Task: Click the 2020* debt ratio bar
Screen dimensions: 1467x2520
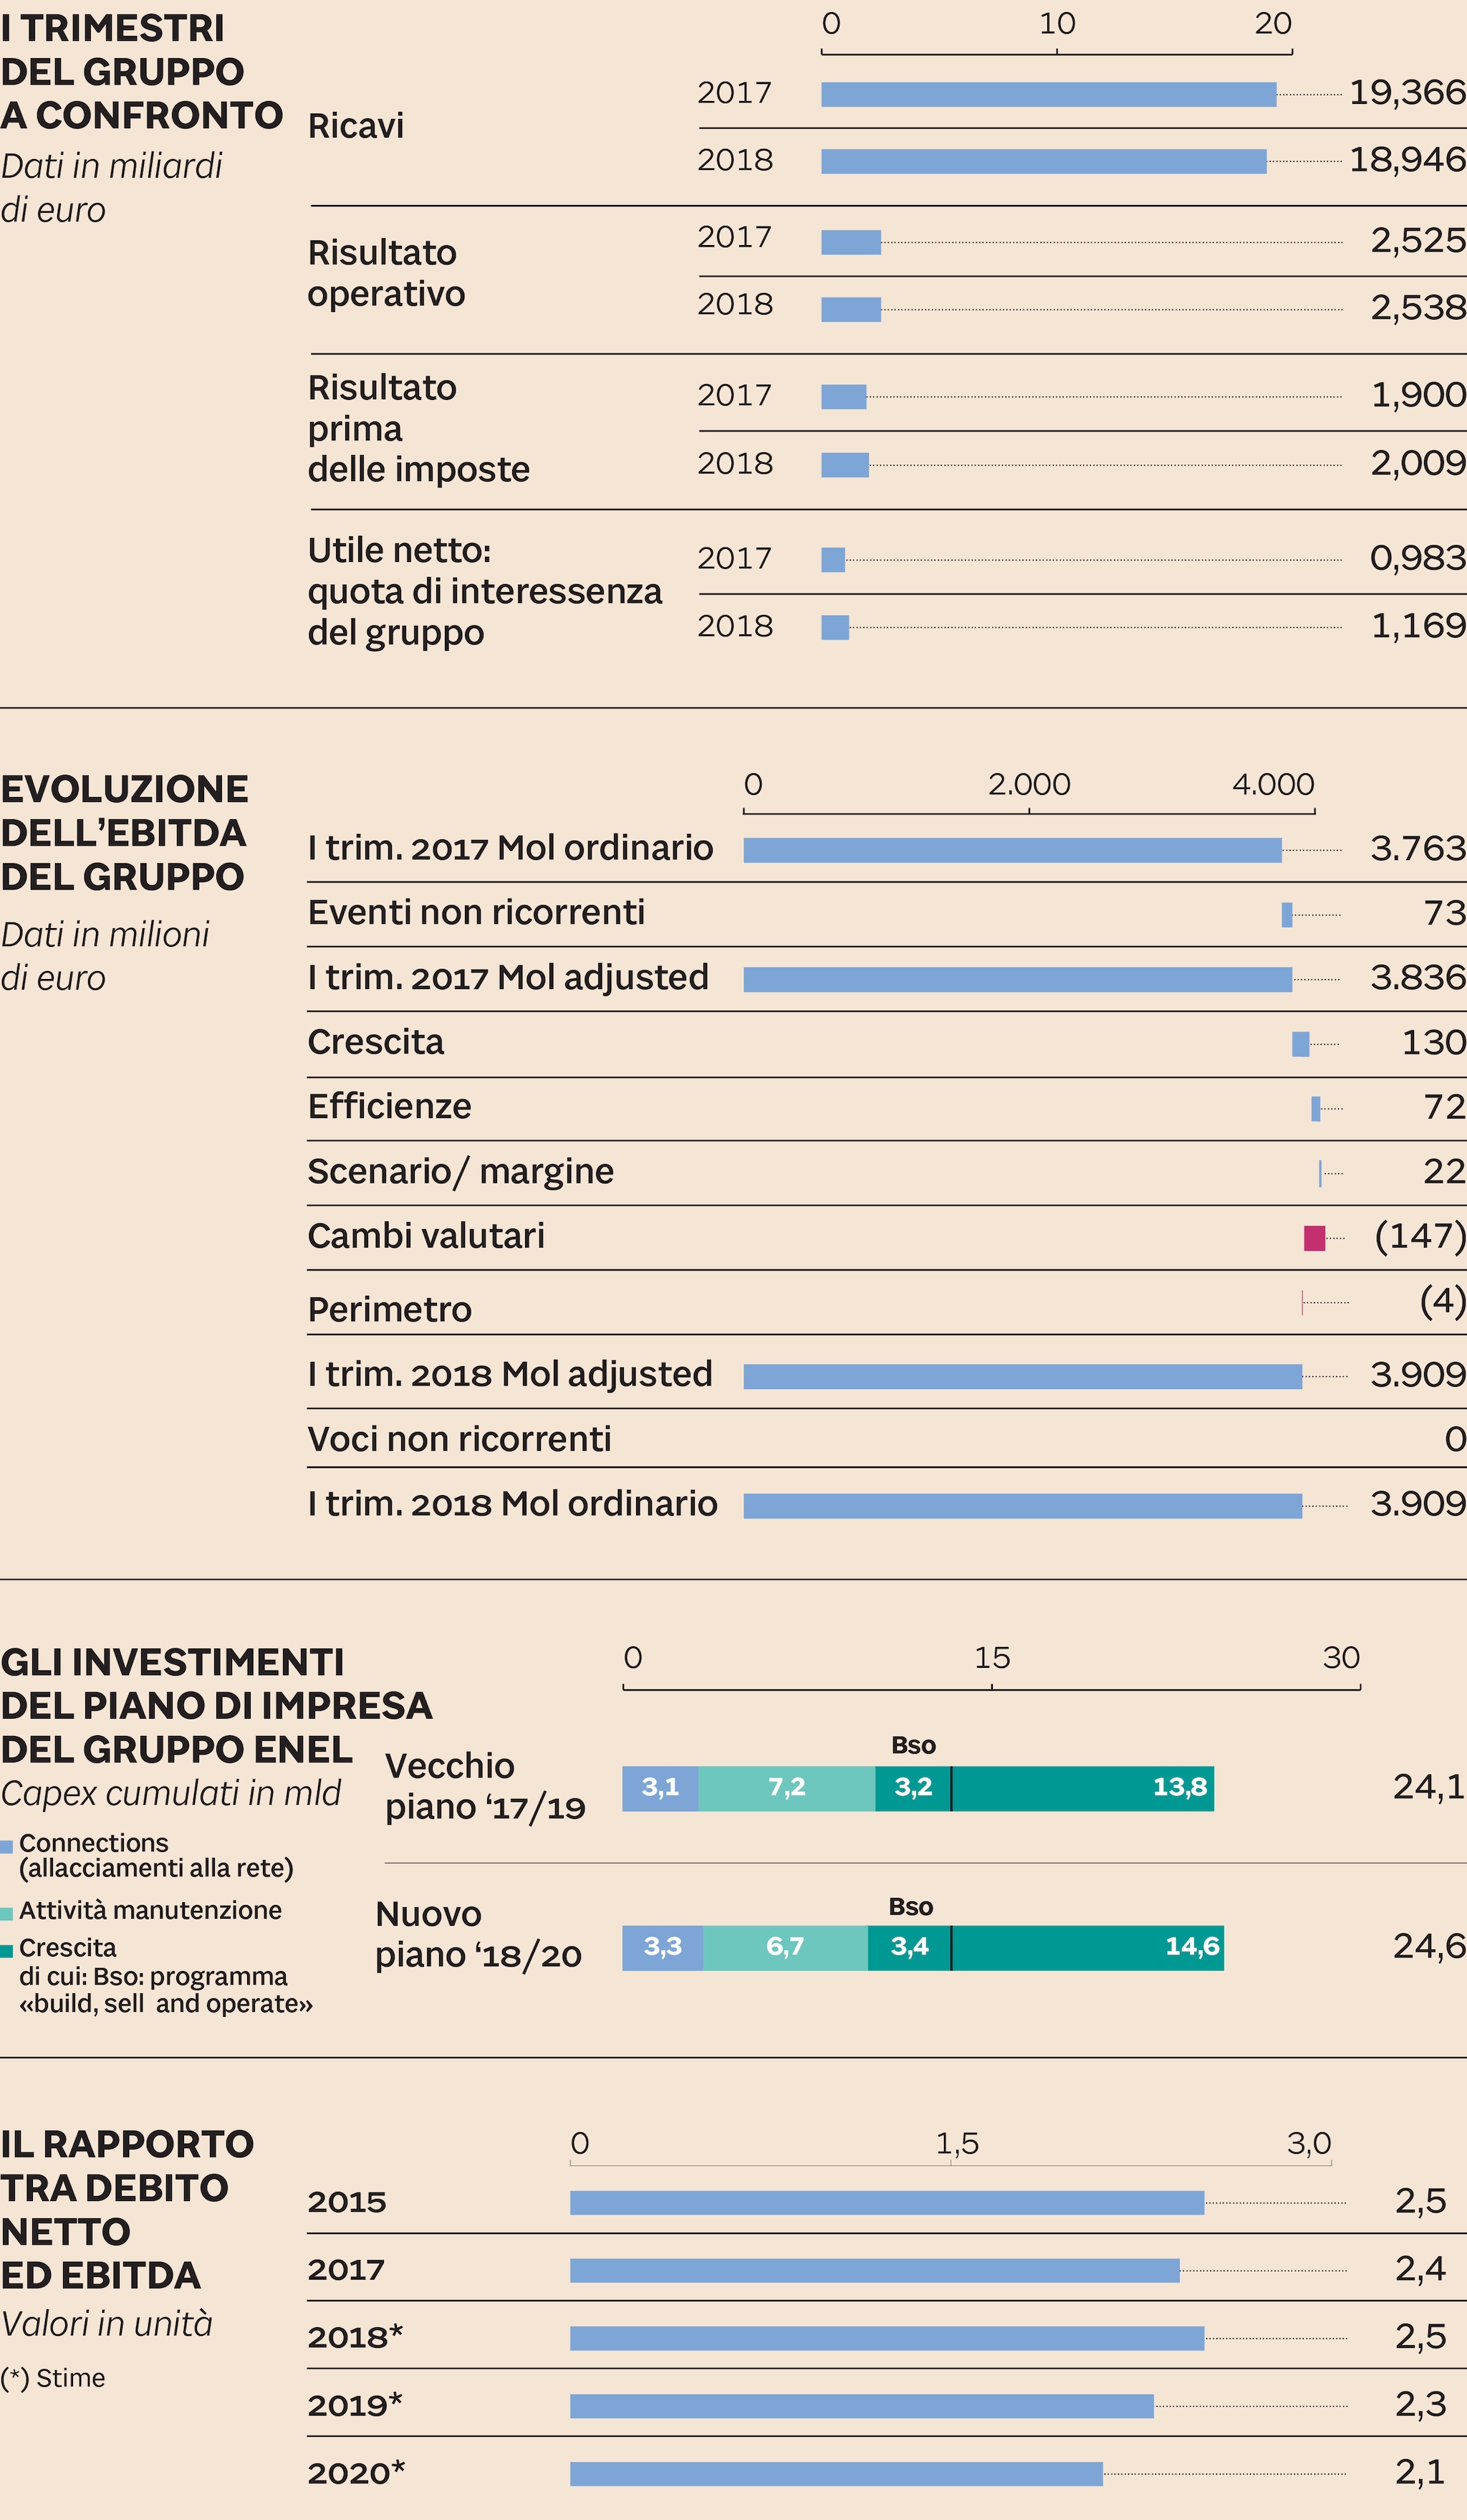Action: [x=835, y=2474]
